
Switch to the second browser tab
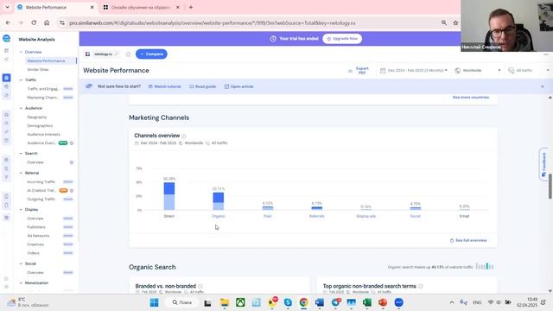pyautogui.click(x=142, y=7)
